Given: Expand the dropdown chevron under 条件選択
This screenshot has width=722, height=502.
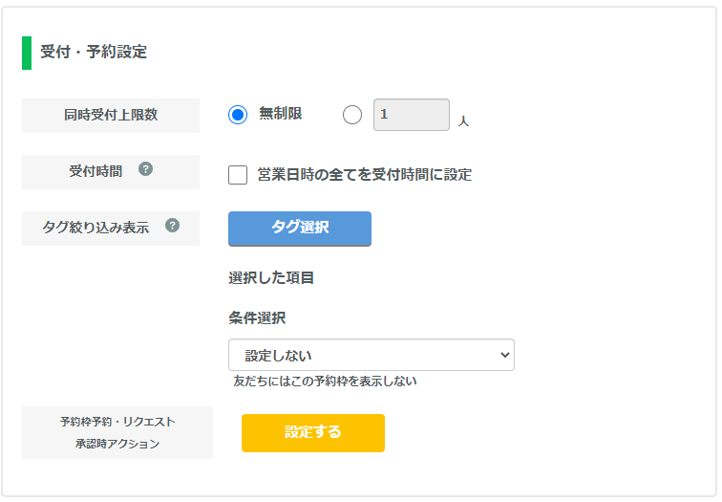Looking at the screenshot, I should 504,355.
